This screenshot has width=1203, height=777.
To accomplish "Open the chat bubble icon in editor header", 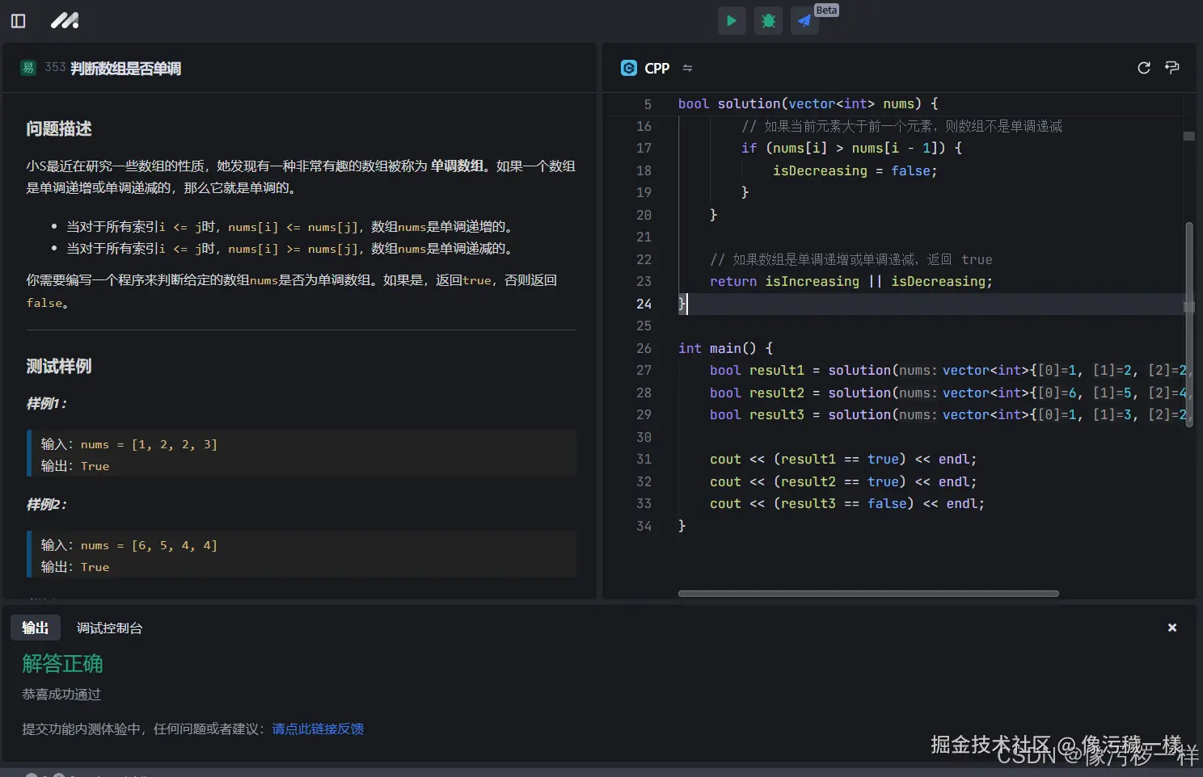I will click(1171, 67).
